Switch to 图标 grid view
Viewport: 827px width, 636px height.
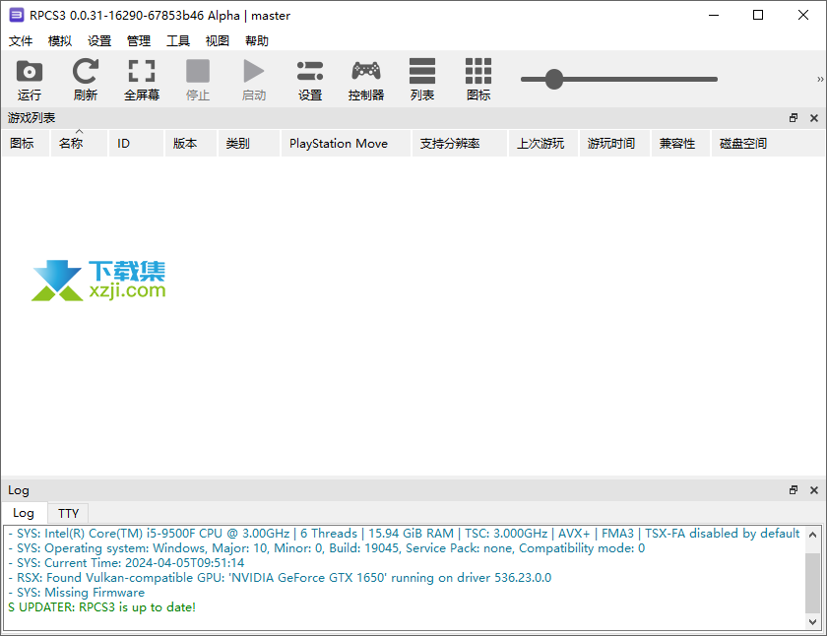click(x=478, y=80)
